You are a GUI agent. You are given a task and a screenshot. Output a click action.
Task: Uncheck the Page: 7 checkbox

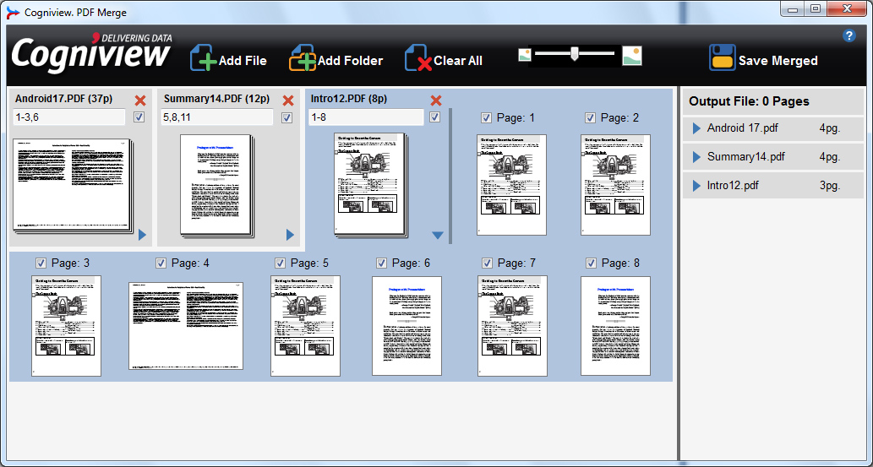coord(487,263)
